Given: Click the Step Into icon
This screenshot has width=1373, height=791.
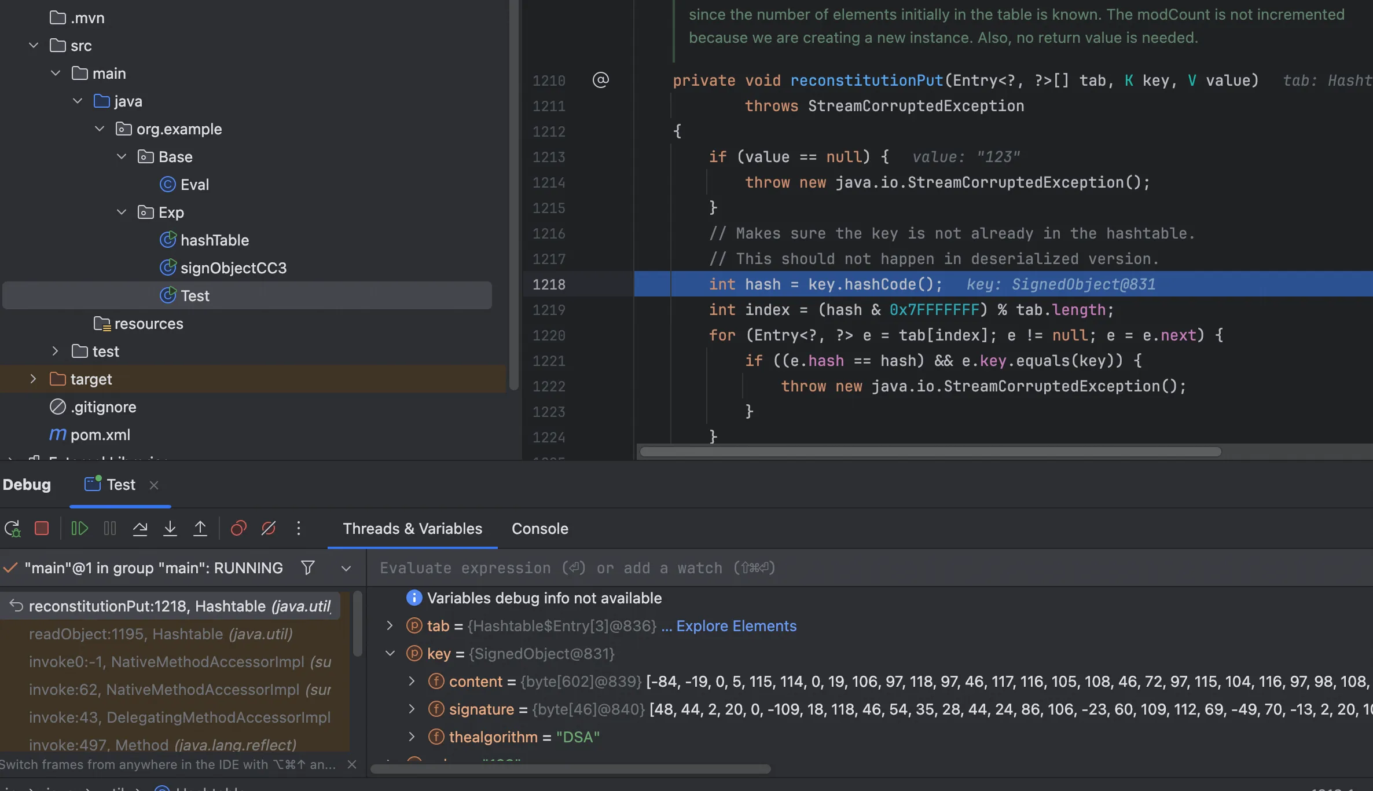Looking at the screenshot, I should [x=170, y=529].
